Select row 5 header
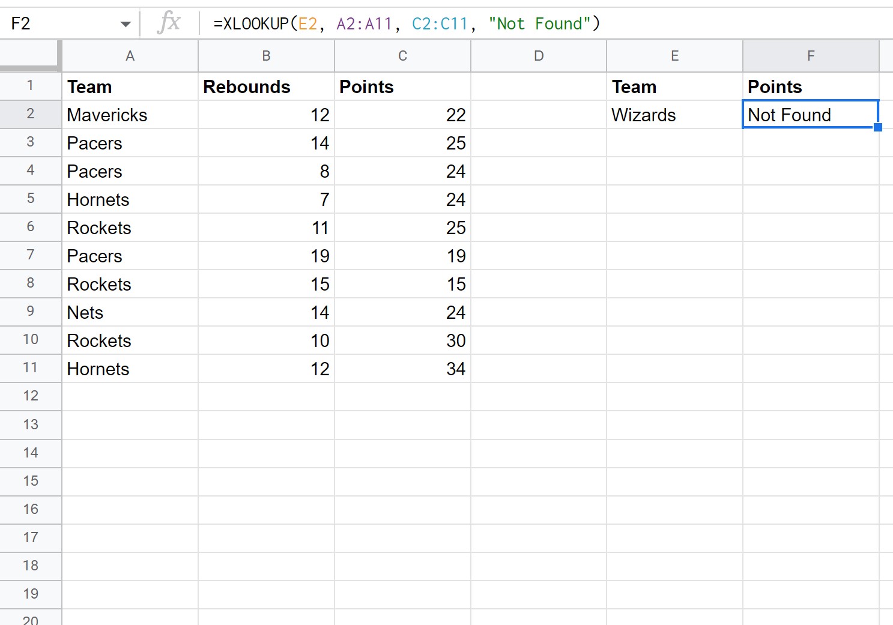Viewport: 893px width, 625px height. [31, 199]
